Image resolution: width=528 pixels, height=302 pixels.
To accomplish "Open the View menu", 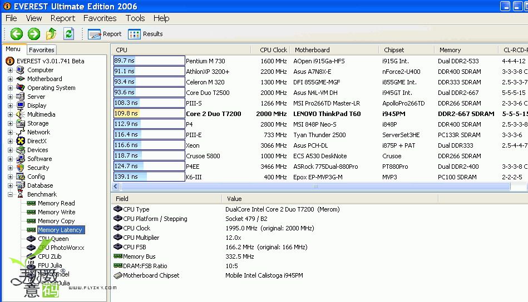I will click(34, 18).
